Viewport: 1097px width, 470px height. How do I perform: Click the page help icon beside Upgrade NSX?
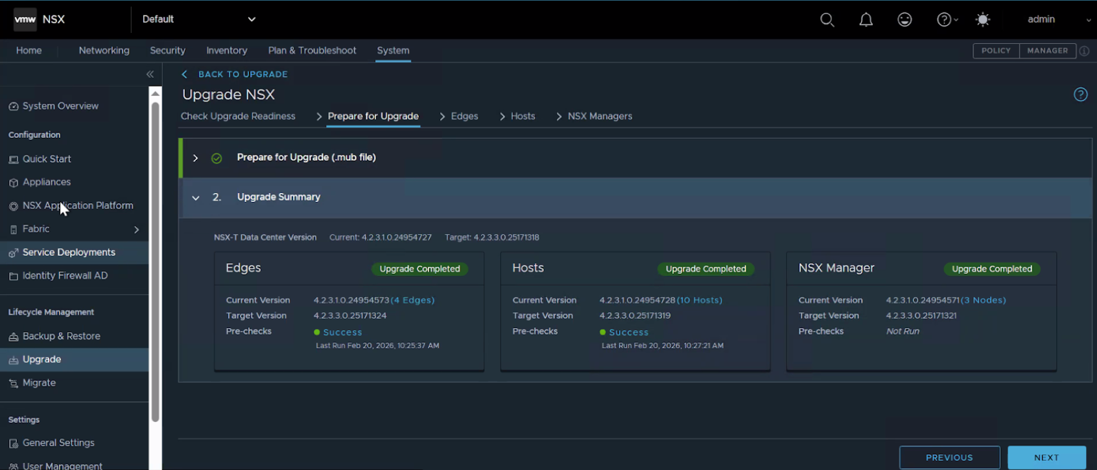point(1080,95)
